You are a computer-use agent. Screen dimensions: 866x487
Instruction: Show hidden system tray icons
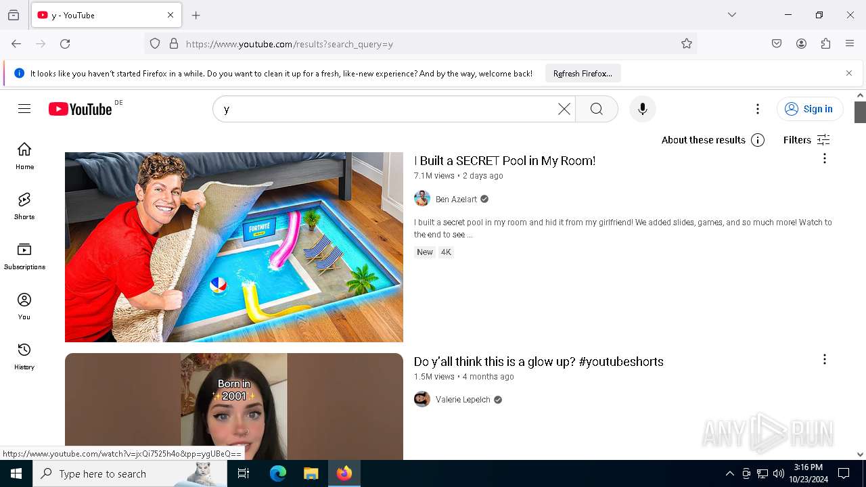729,473
